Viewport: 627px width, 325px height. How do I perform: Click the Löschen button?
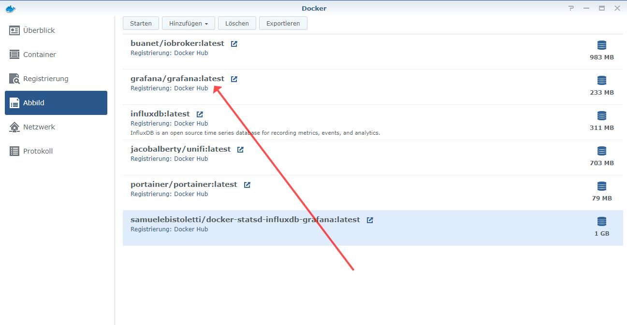tap(237, 23)
